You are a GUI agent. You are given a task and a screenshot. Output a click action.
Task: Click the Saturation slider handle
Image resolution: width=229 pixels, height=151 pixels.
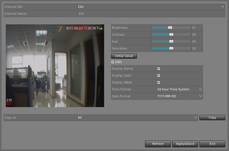[x=171, y=48]
